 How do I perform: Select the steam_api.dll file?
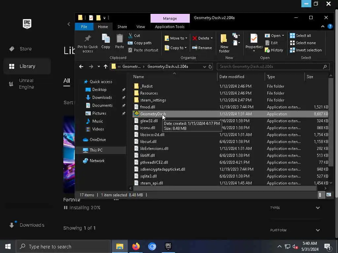coord(152,183)
